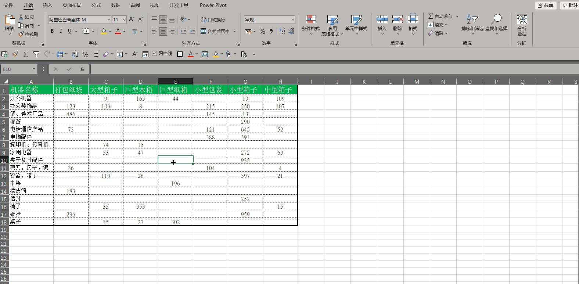579x284 pixels.
Task: Select the row 10 header
Action: (4, 160)
